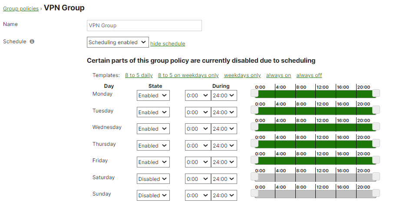This screenshot has width=400, height=209.
Task: Choose the always on template
Action: coord(278,75)
